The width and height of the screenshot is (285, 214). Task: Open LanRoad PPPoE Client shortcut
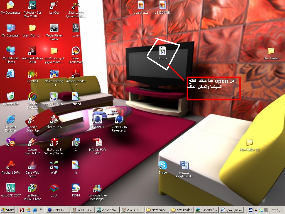pos(32,192)
